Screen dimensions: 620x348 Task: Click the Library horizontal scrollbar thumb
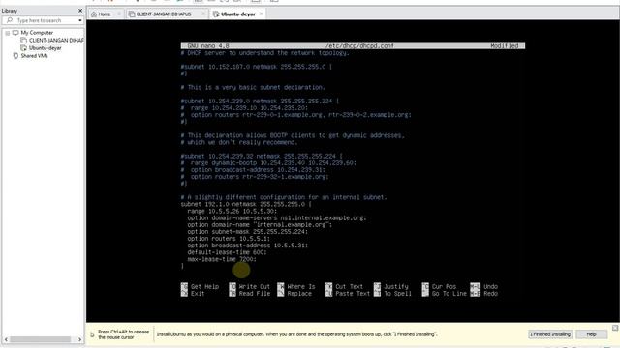(41, 339)
